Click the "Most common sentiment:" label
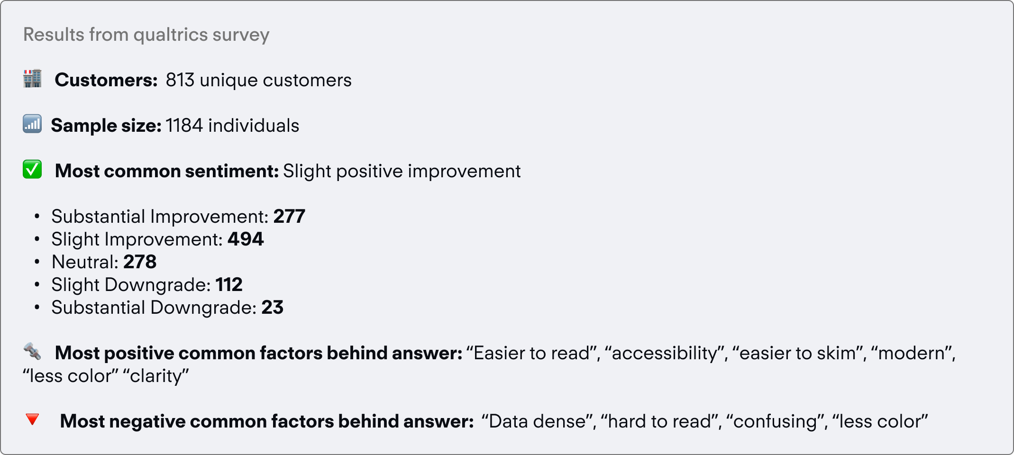1014x455 pixels. click(x=167, y=171)
